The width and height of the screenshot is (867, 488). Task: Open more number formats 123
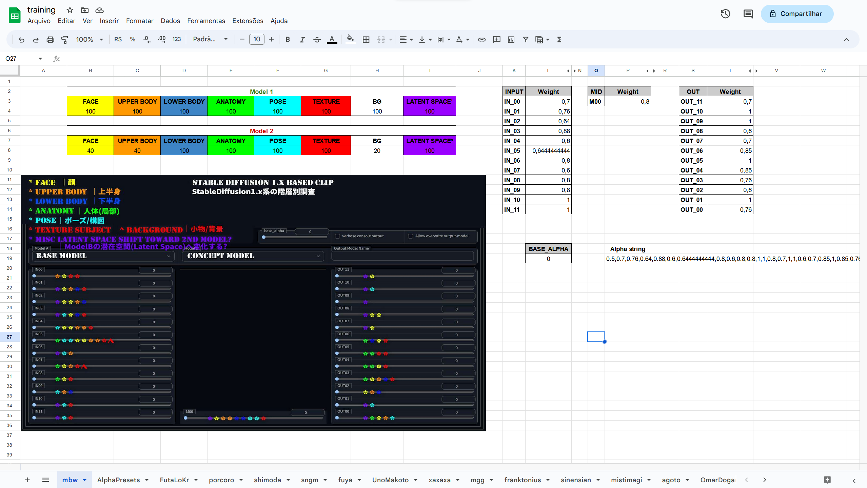click(x=177, y=40)
